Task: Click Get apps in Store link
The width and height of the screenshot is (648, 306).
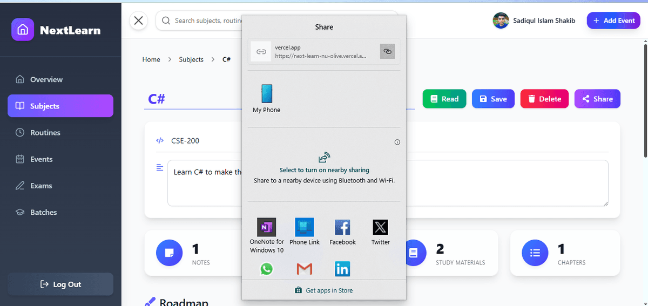Action: (x=324, y=290)
